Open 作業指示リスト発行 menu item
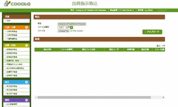Viewport: 178px width, 107px height. tap(17, 64)
